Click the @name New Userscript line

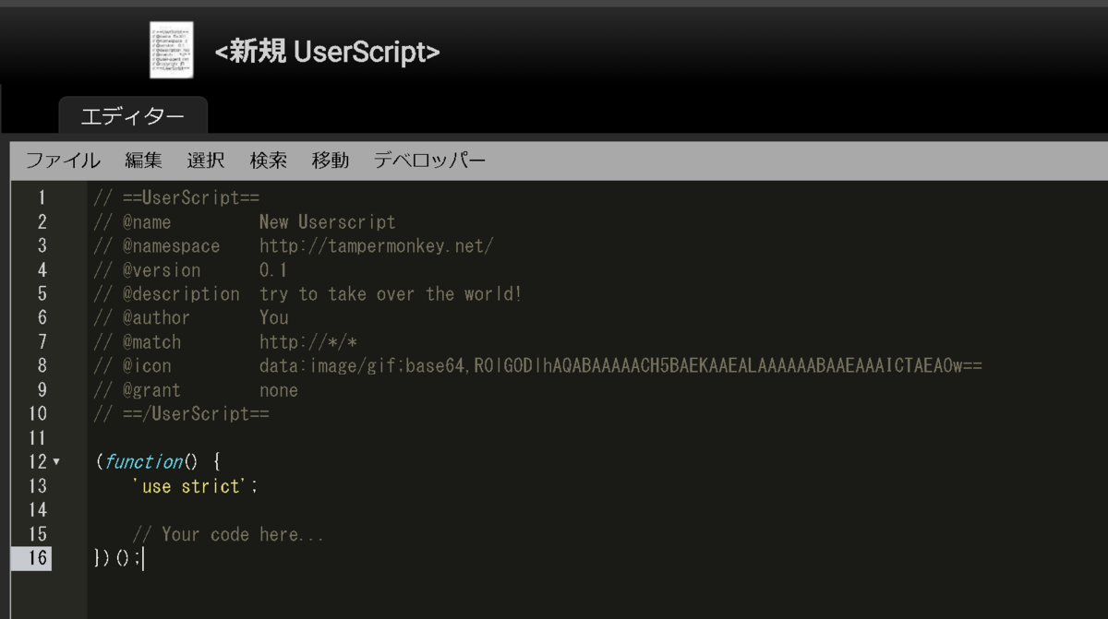pos(245,222)
